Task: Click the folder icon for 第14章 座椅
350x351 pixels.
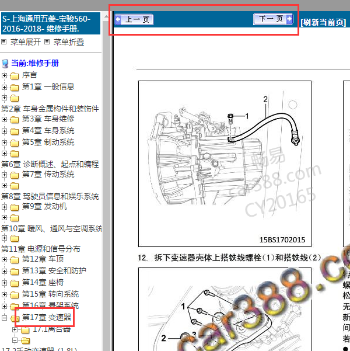Action: pos(15,283)
